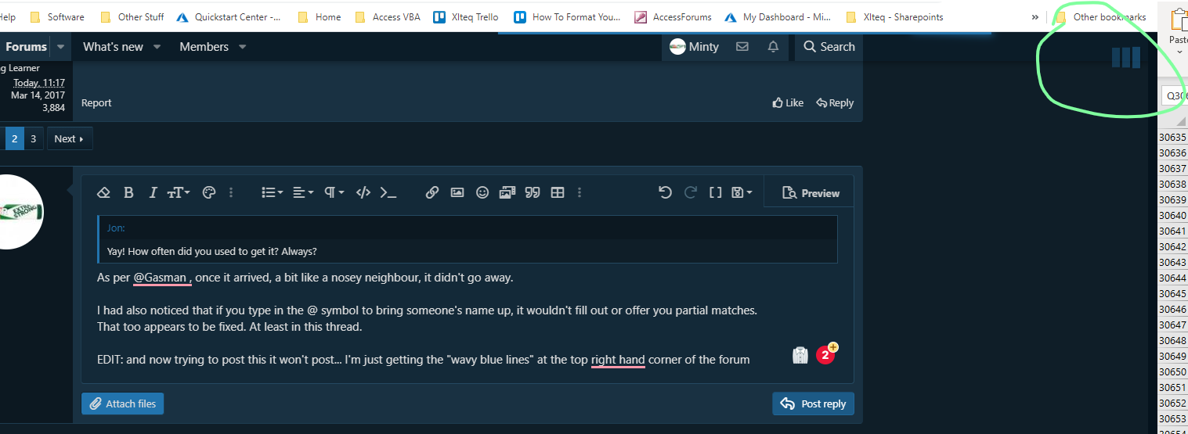Open the paragraph format dropdown
The height and width of the screenshot is (434, 1188).
click(x=334, y=192)
